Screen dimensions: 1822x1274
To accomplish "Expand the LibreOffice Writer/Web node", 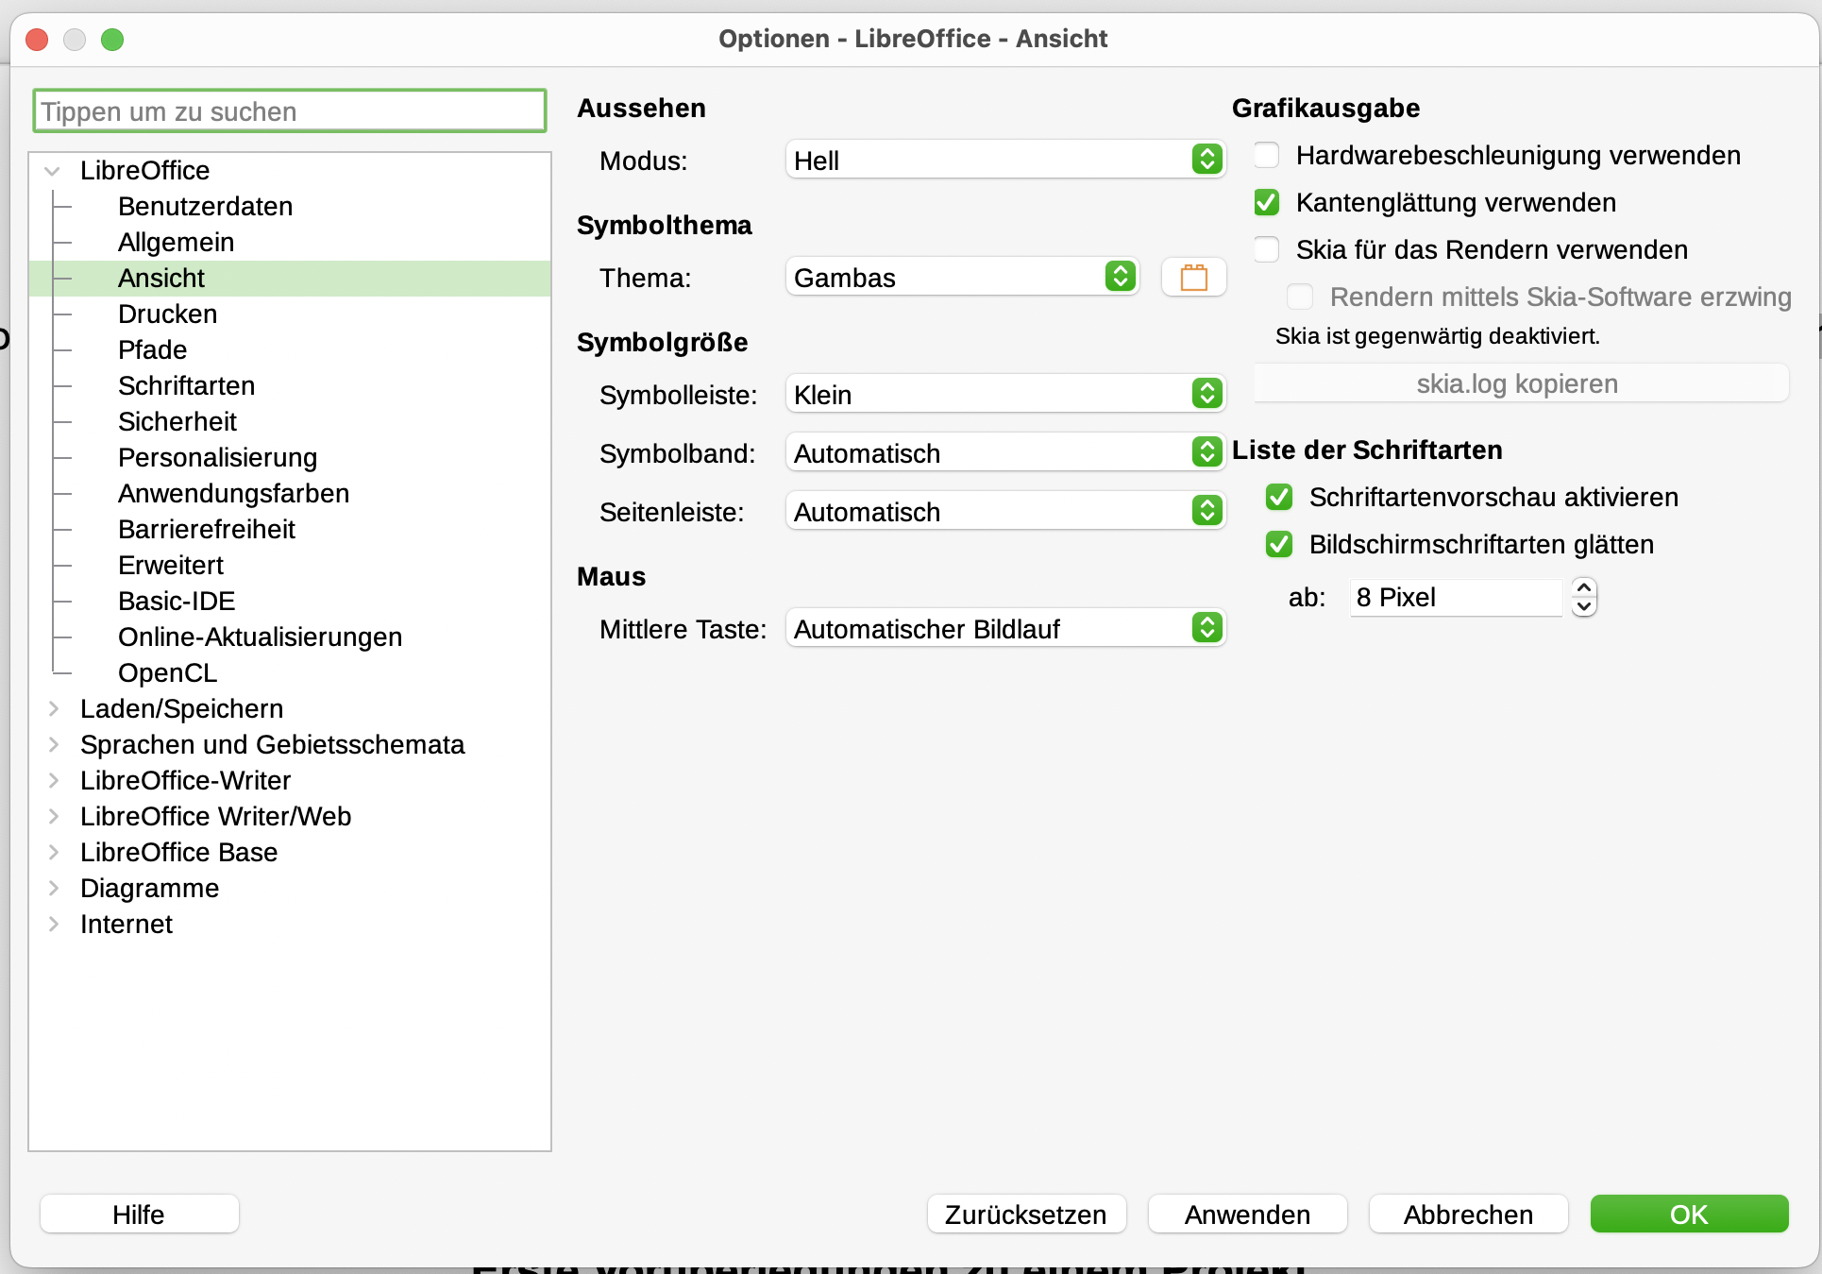I will pos(54,816).
